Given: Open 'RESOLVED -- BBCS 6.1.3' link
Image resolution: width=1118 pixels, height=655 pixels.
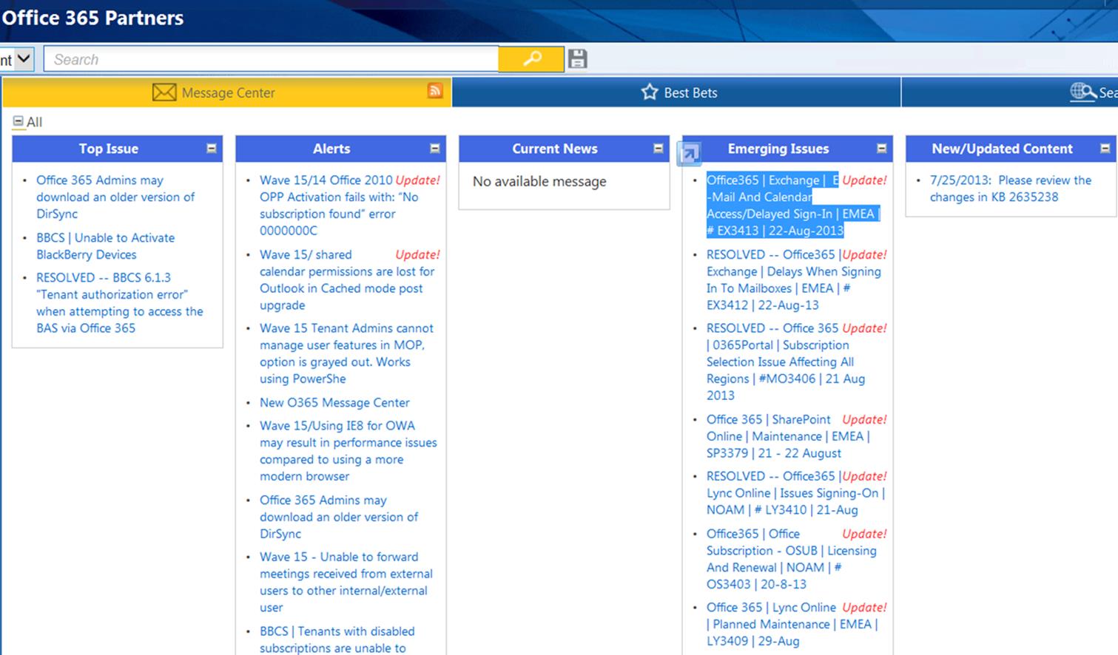Looking at the screenshot, I should [x=120, y=302].
